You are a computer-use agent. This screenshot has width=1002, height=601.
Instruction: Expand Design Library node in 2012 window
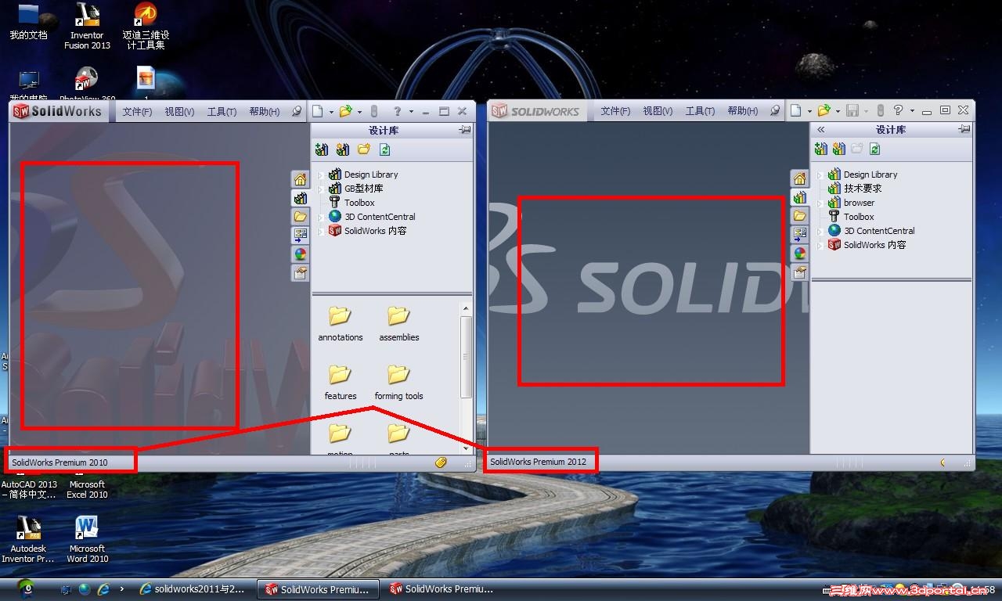point(820,175)
